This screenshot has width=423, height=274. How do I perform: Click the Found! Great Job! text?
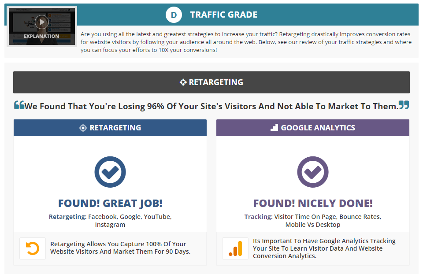(x=110, y=204)
